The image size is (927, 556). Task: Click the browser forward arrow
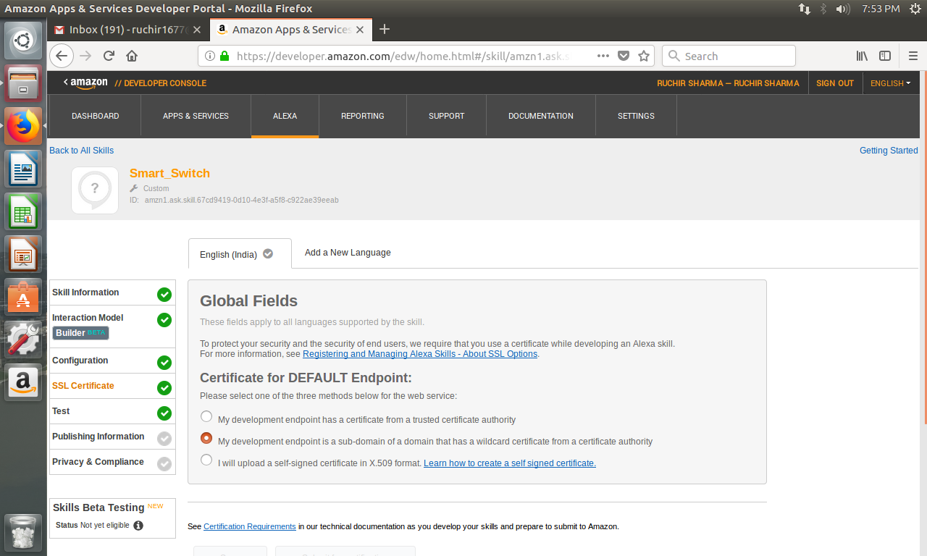pyautogui.click(x=85, y=56)
